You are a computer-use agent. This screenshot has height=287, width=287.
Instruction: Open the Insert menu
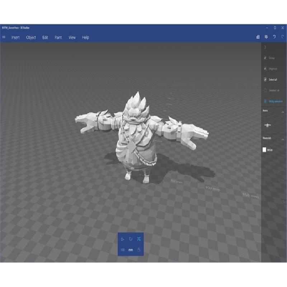coord(15,38)
